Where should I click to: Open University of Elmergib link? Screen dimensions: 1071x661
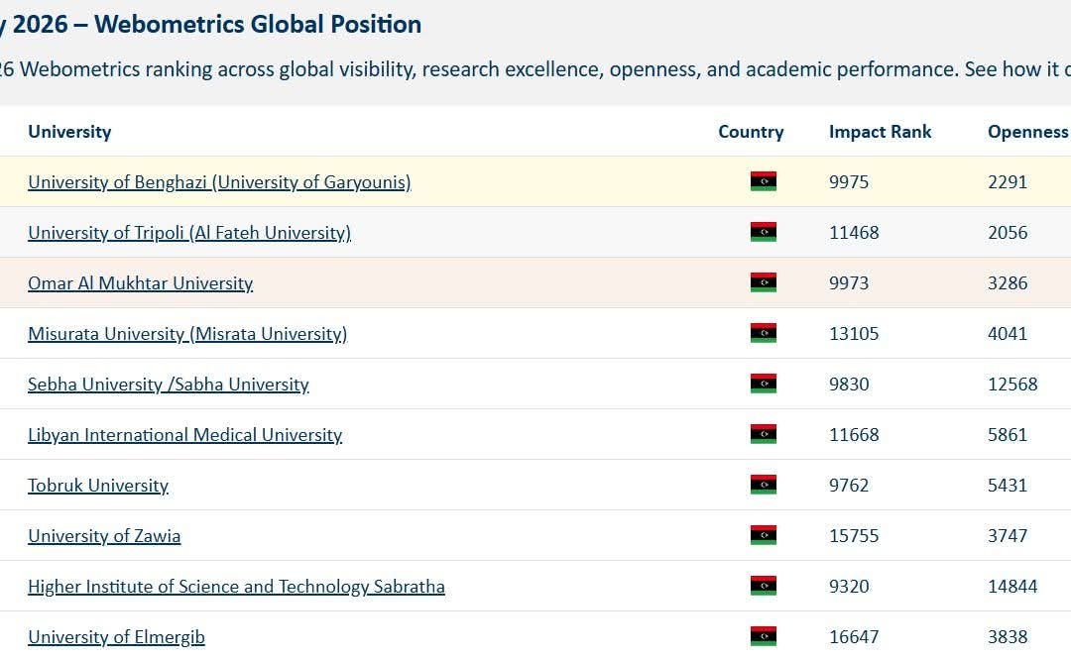click(116, 637)
